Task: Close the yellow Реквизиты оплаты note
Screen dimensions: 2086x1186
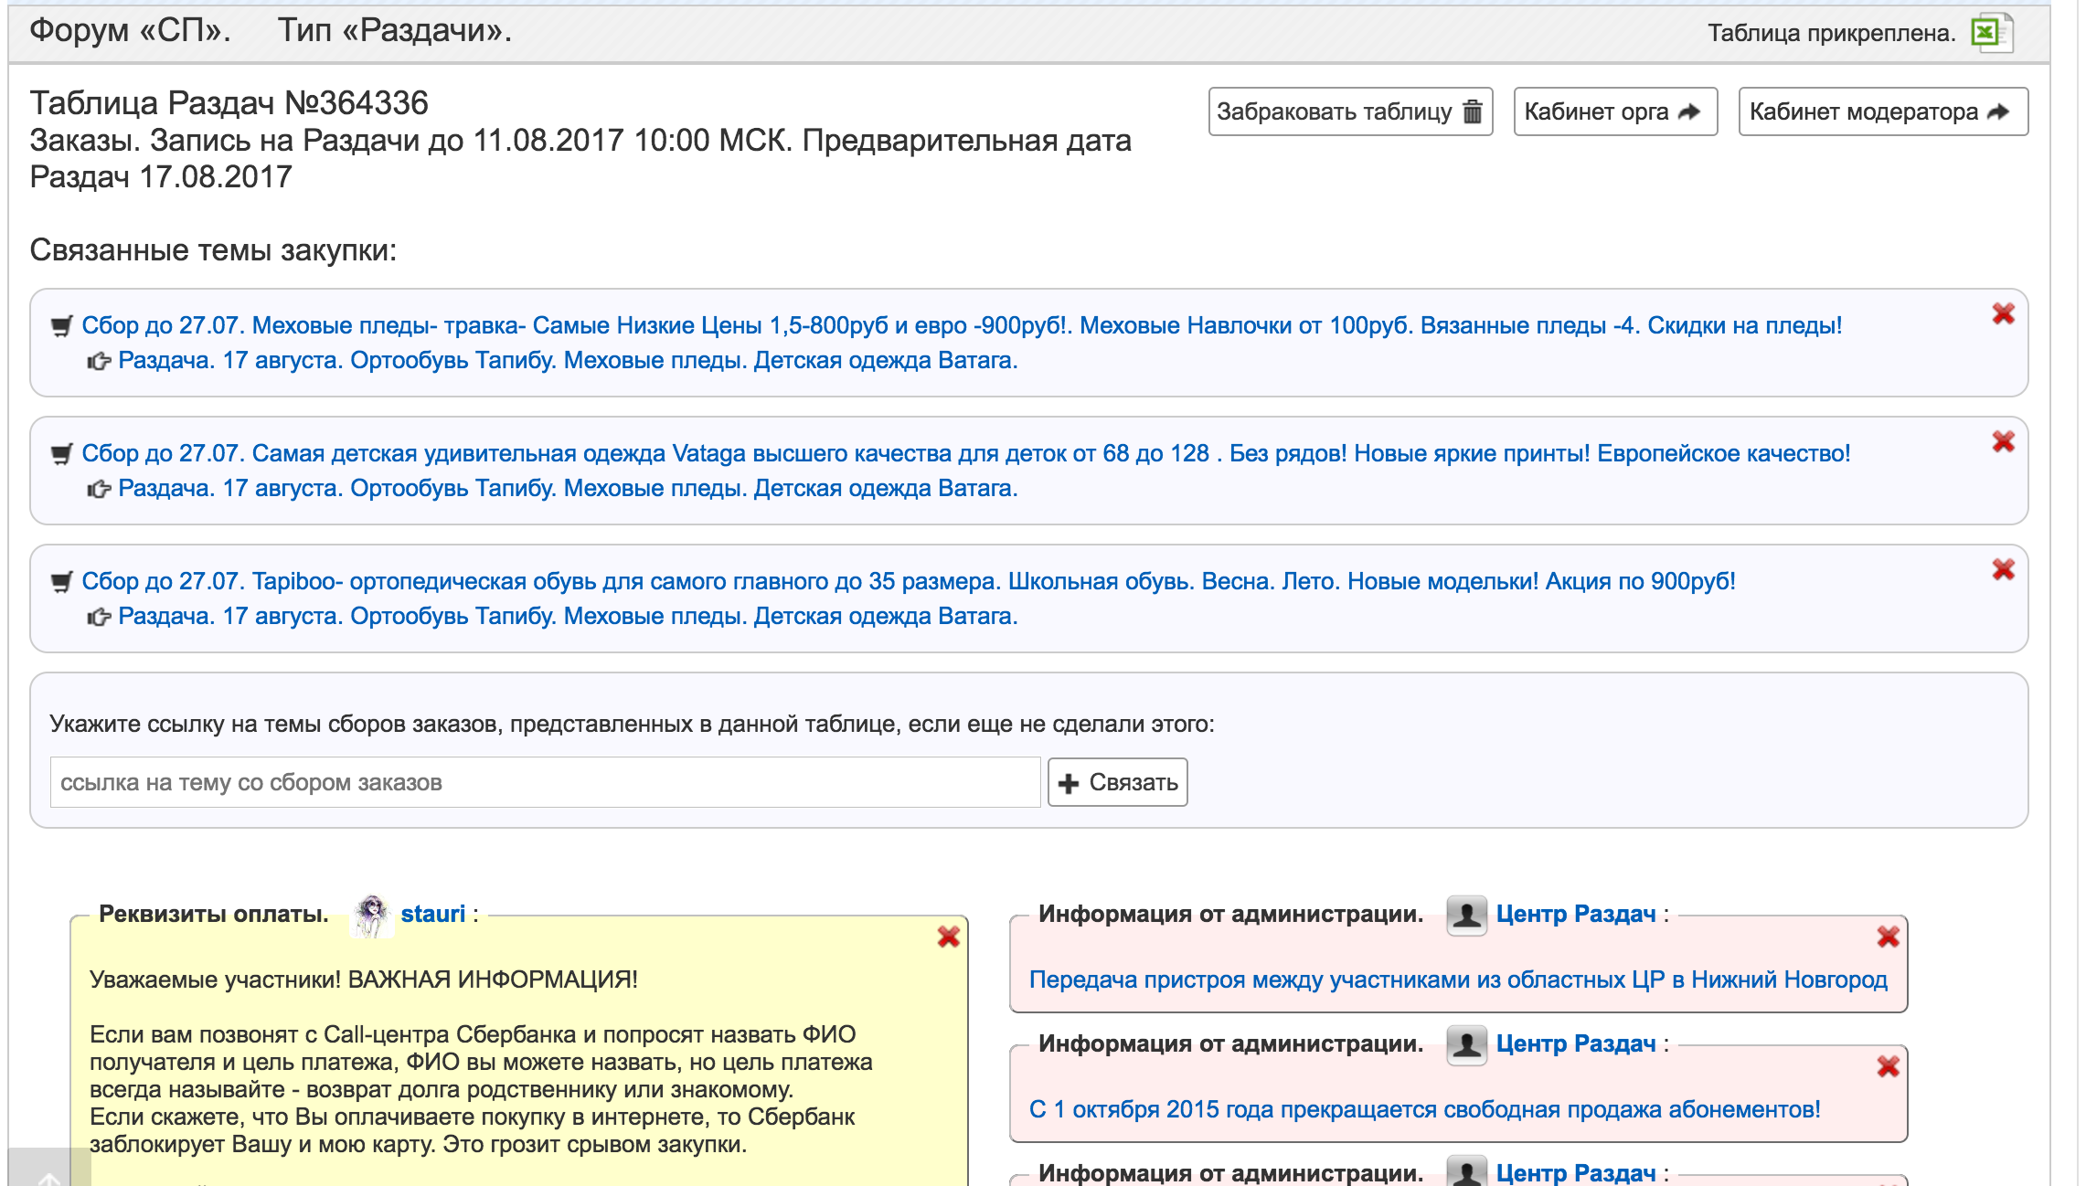Action: [948, 937]
